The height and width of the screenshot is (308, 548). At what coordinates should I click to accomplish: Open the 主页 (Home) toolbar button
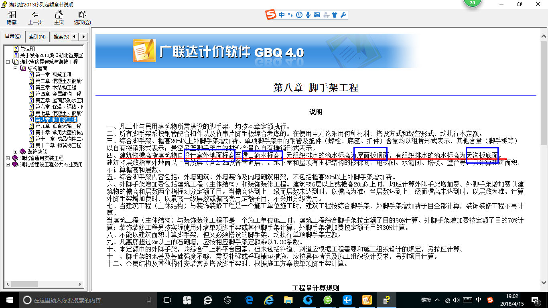click(x=59, y=18)
